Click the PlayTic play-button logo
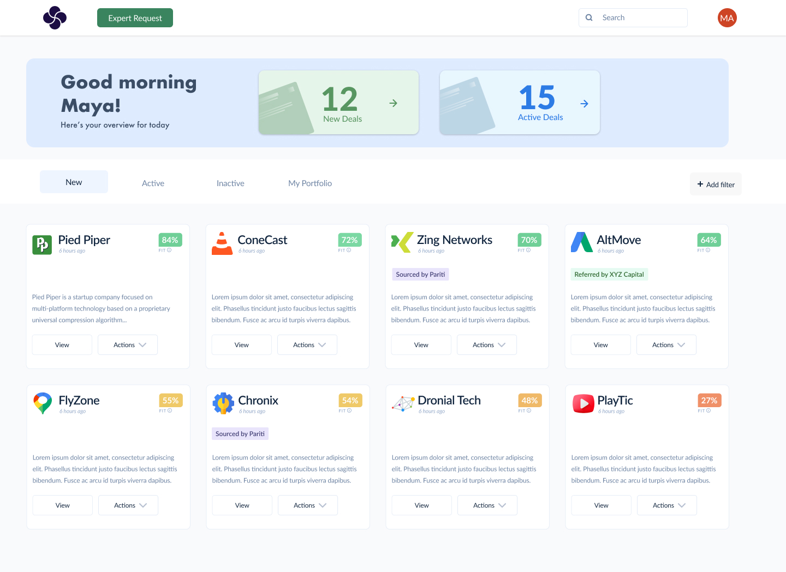786x572 pixels. pyautogui.click(x=583, y=403)
